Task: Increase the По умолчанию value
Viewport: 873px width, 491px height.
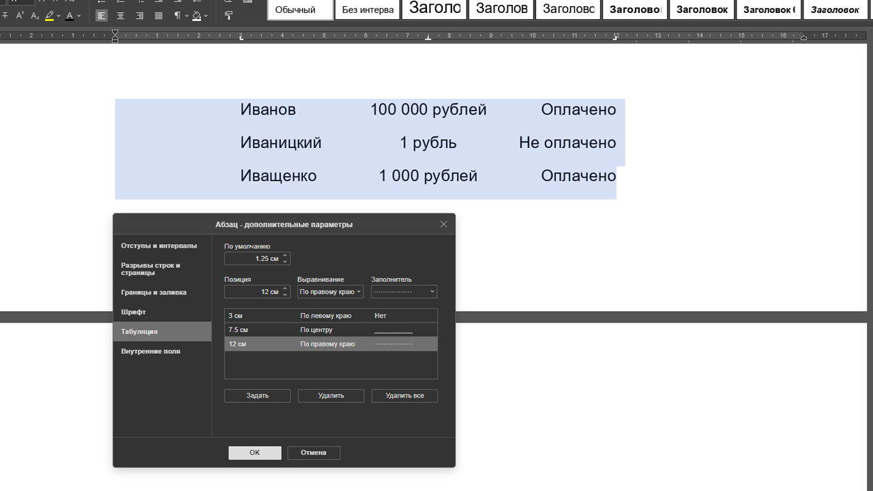Action: 285,256
